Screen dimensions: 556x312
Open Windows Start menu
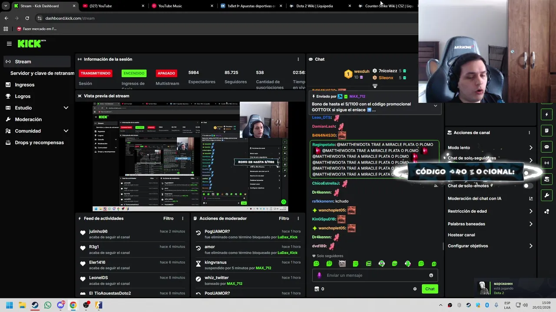9,305
